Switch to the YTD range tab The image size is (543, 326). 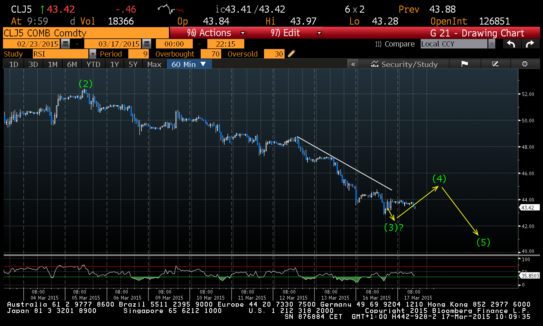93,64
